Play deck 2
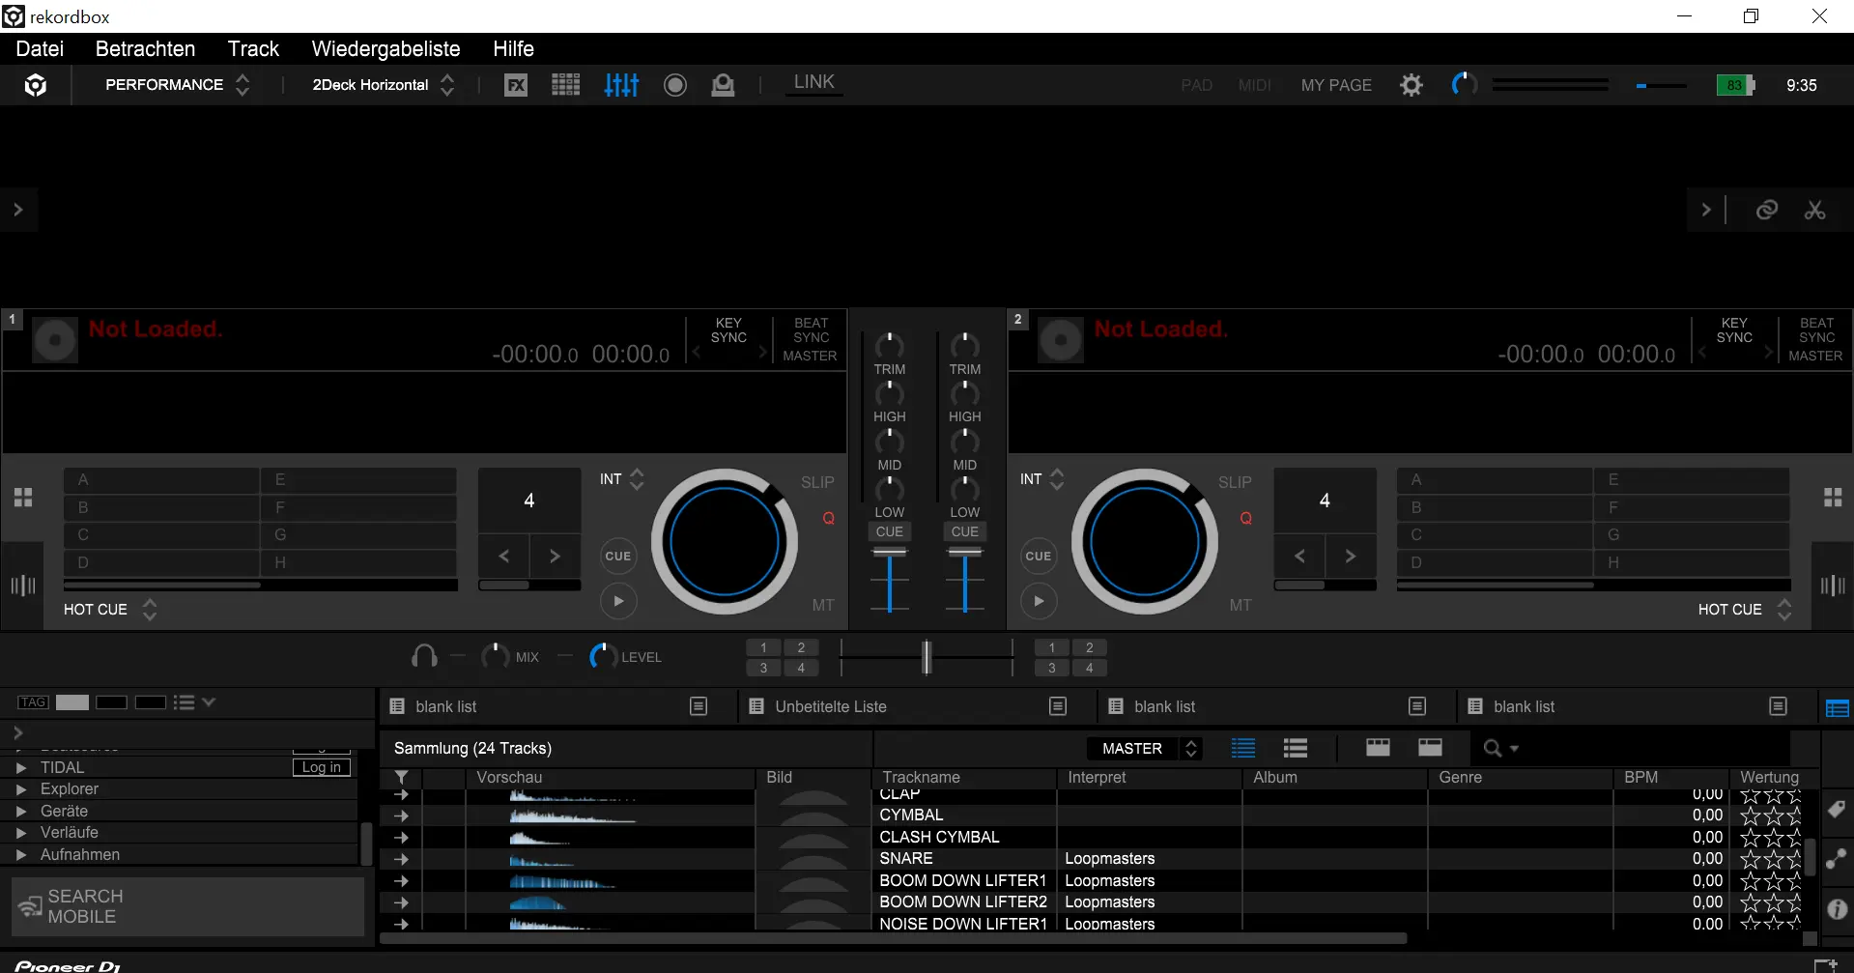Screen dimensions: 1854x973 (1039, 601)
